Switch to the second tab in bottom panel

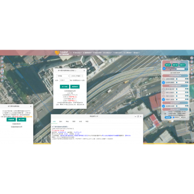(61, 122)
